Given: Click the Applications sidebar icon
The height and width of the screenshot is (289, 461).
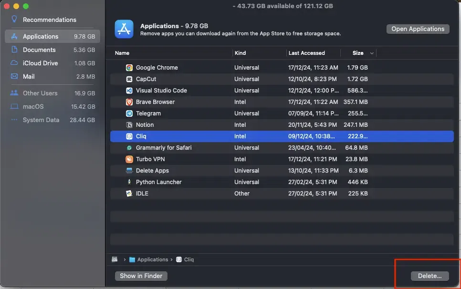Looking at the screenshot, I should coord(14,36).
